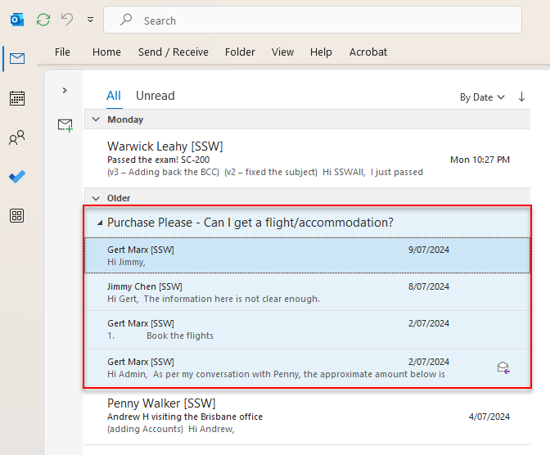The image size is (550, 455).
Task: Open the To Do checkmark icon
Action: 16,177
